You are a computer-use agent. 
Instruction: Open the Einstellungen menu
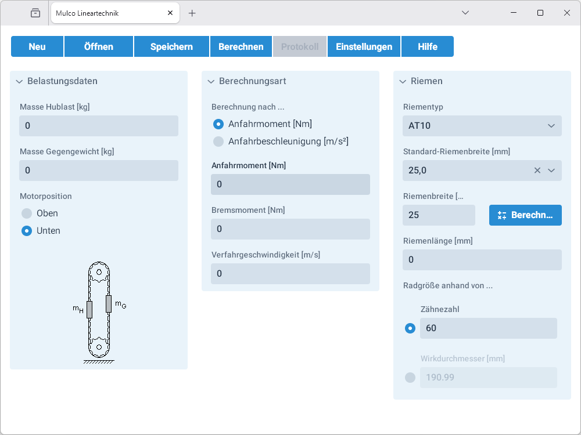coord(364,47)
